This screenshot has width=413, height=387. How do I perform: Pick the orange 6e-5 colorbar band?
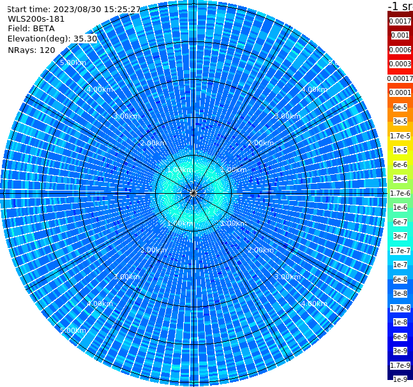(400, 107)
